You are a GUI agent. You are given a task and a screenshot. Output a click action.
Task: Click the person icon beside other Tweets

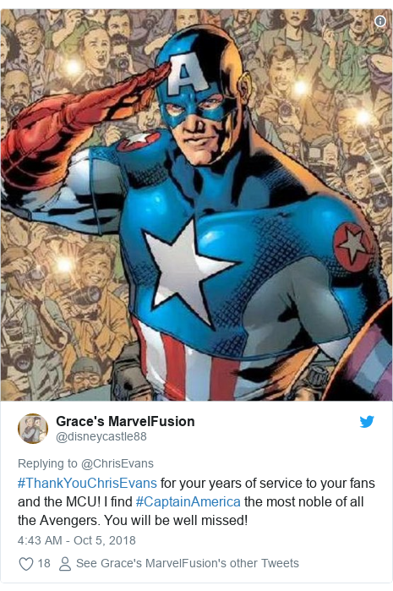pos(65,563)
